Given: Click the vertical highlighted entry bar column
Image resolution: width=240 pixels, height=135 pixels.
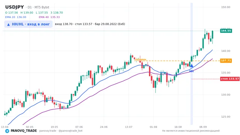Looking at the screenshot, I should (x=192, y=64).
